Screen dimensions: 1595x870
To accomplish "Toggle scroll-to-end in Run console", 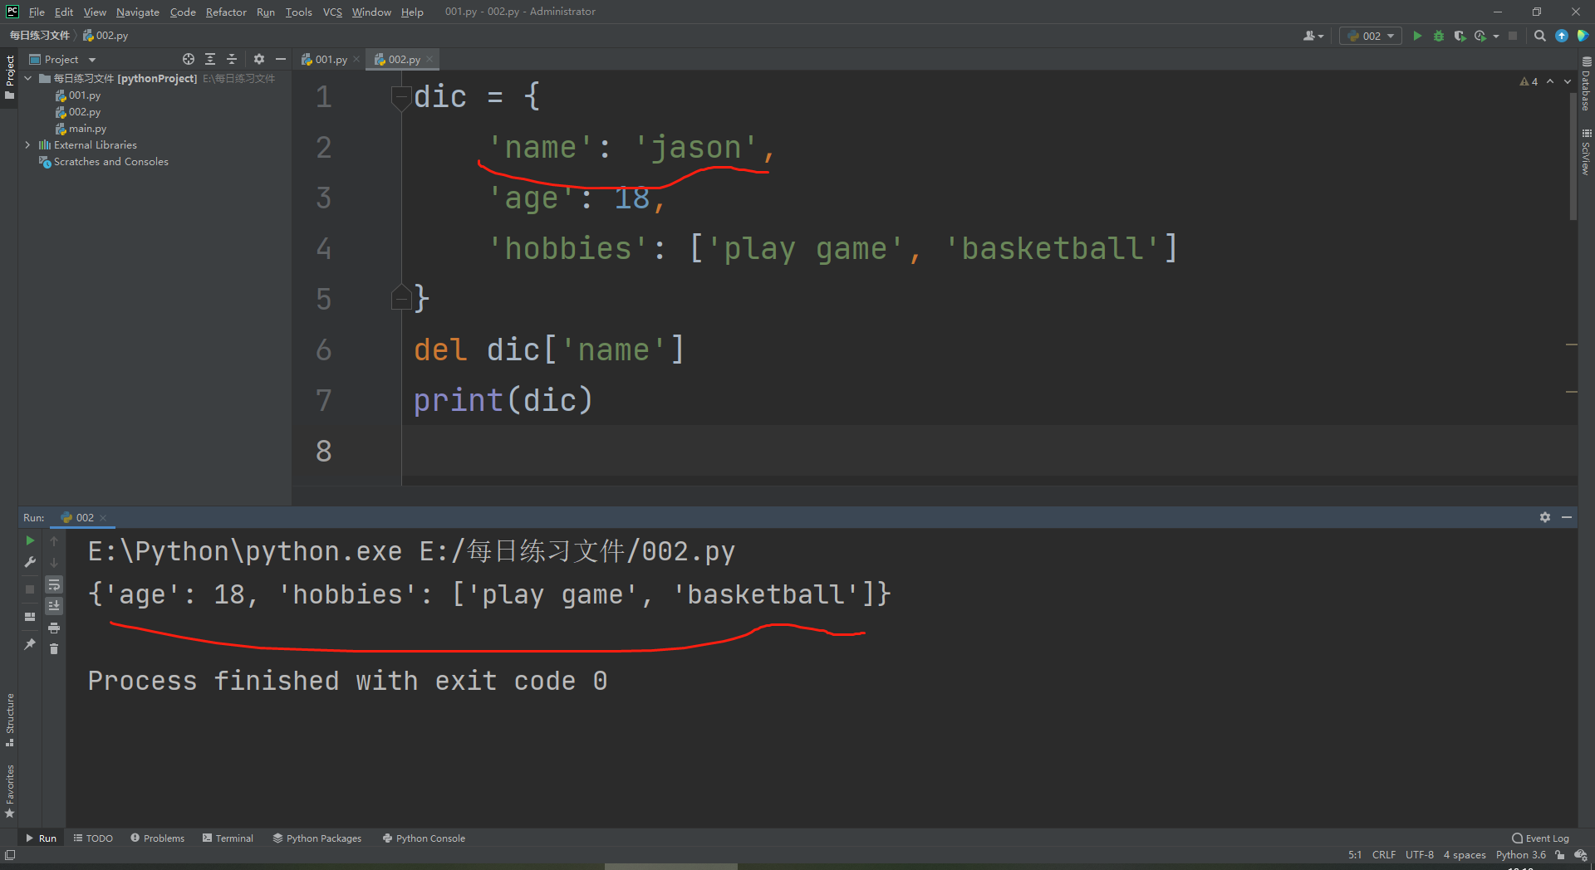I will point(54,606).
